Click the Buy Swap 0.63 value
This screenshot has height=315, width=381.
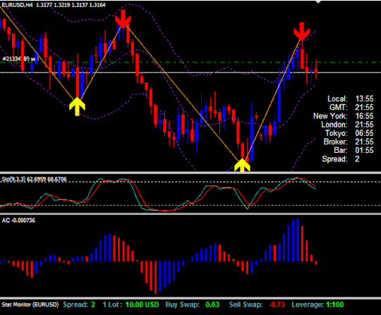point(193,304)
